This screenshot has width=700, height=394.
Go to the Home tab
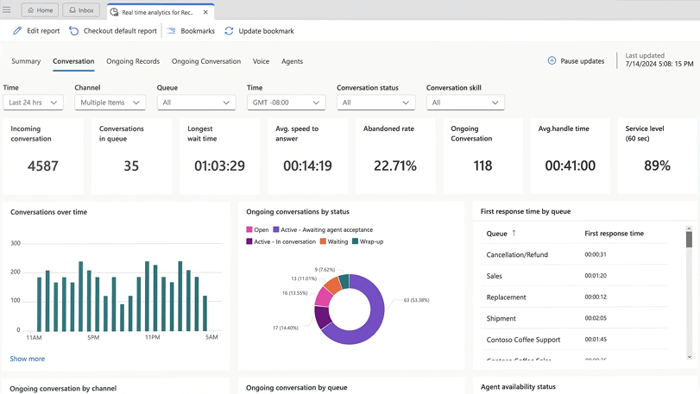point(40,10)
